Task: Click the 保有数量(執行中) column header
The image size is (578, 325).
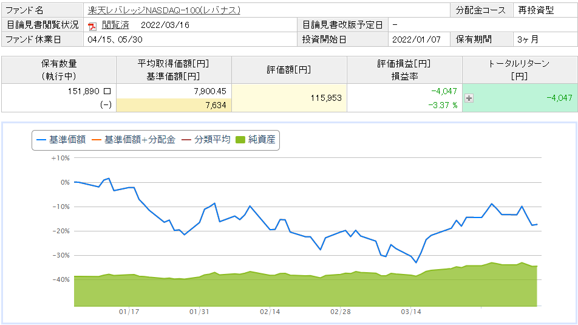Action: 59,70
